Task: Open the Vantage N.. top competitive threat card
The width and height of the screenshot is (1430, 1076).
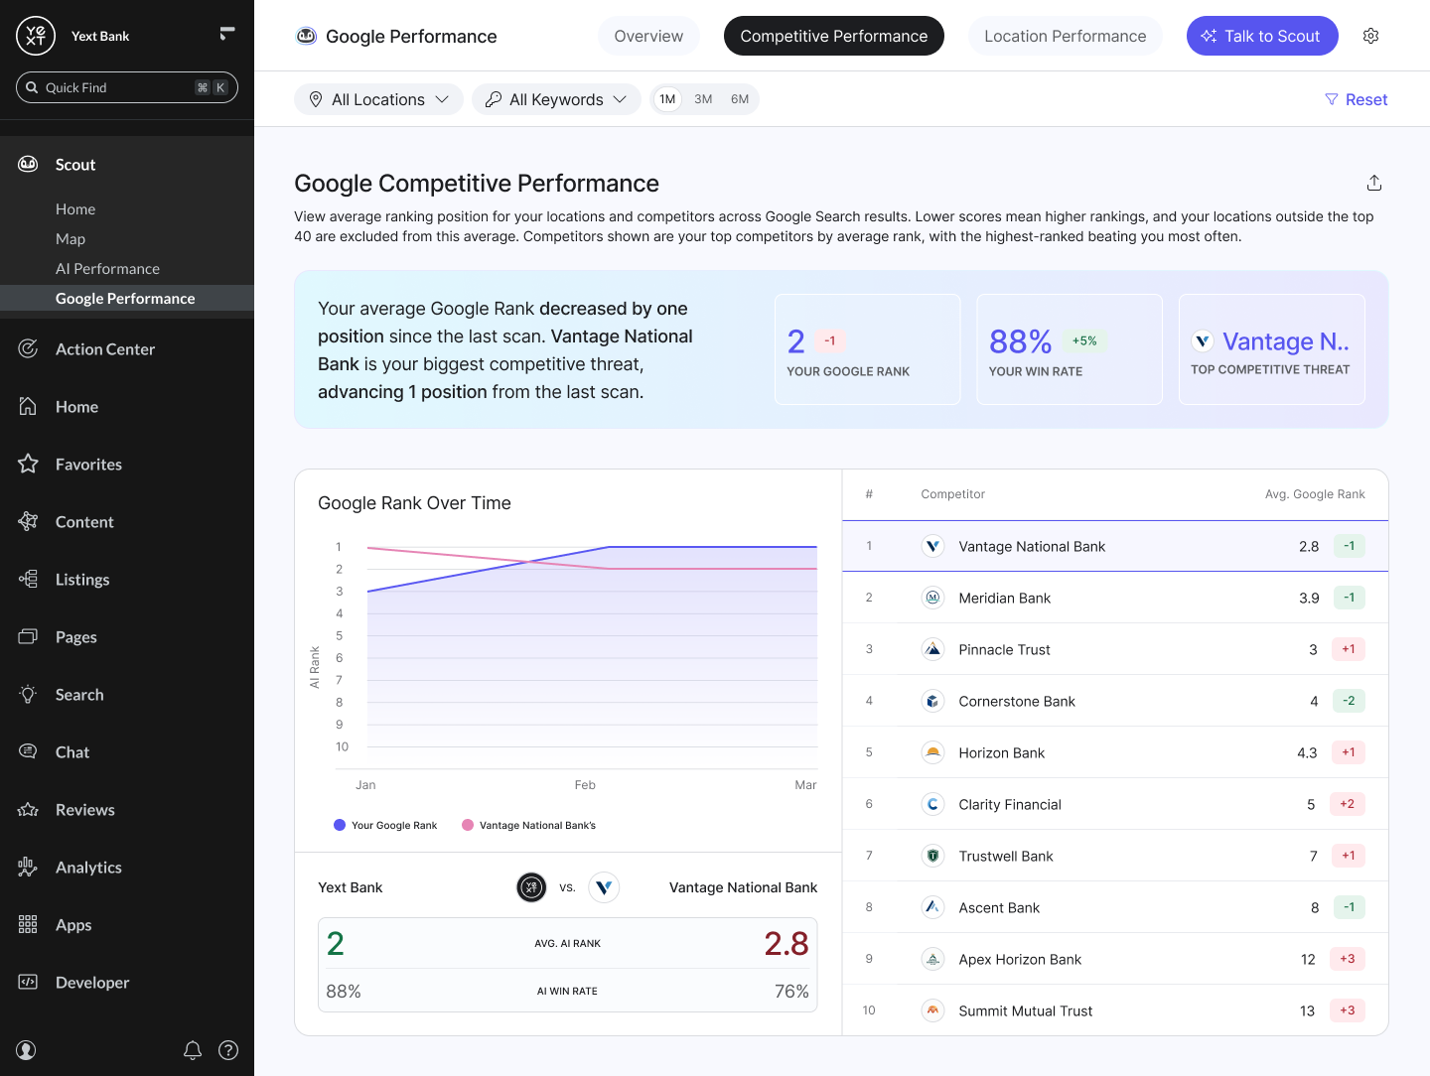Action: (x=1271, y=349)
